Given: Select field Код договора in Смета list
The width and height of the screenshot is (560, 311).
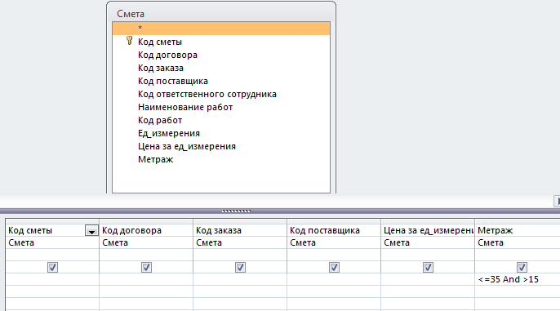Looking at the screenshot, I should (x=167, y=55).
